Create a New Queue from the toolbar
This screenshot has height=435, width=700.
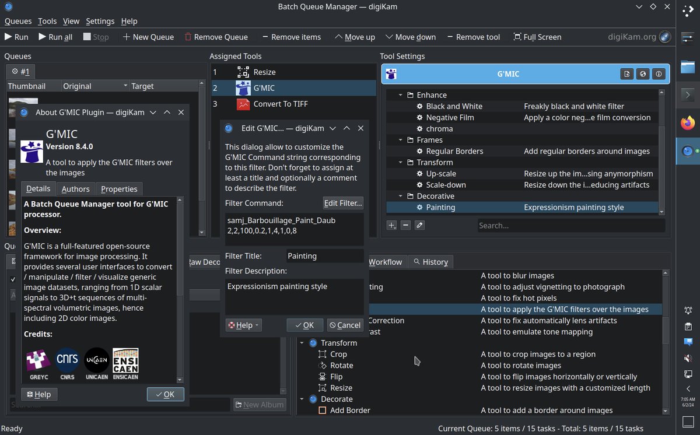click(x=148, y=37)
